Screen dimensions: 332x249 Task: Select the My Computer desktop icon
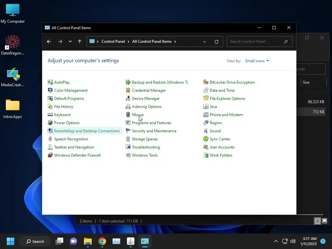(x=13, y=14)
